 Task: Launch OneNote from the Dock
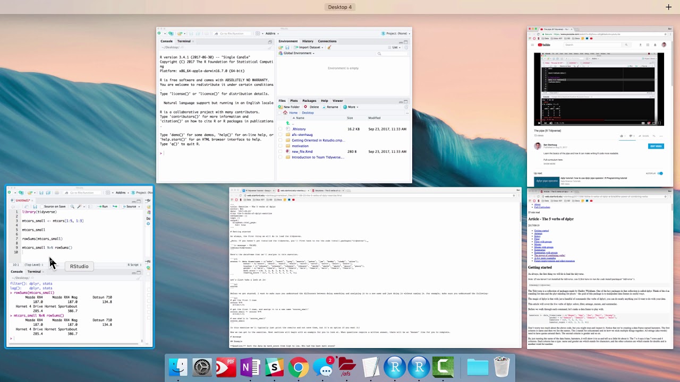[250, 367]
